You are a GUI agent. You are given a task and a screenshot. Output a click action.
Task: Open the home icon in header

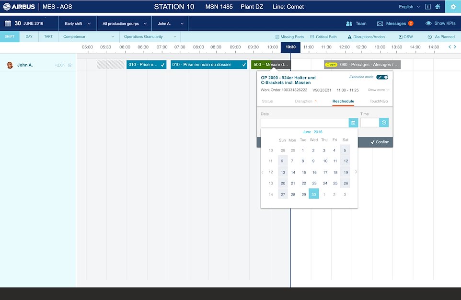click(438, 7)
